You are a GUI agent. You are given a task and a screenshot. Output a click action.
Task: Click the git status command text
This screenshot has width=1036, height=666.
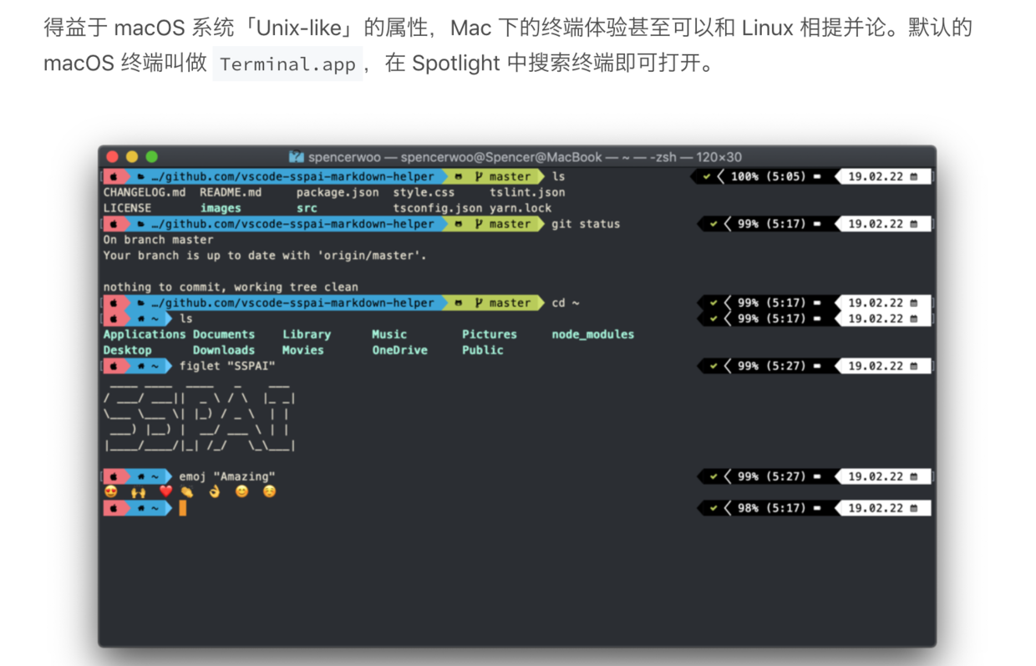tap(586, 224)
